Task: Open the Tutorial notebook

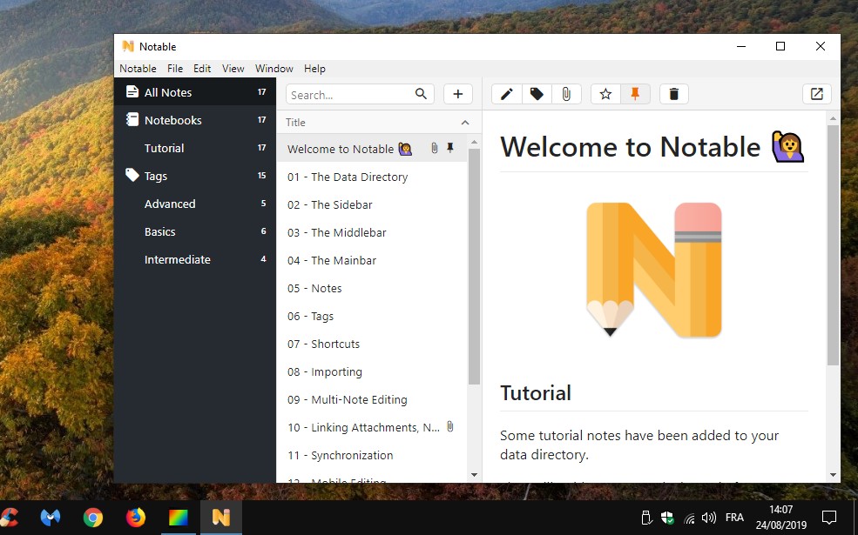Action: (x=195, y=148)
